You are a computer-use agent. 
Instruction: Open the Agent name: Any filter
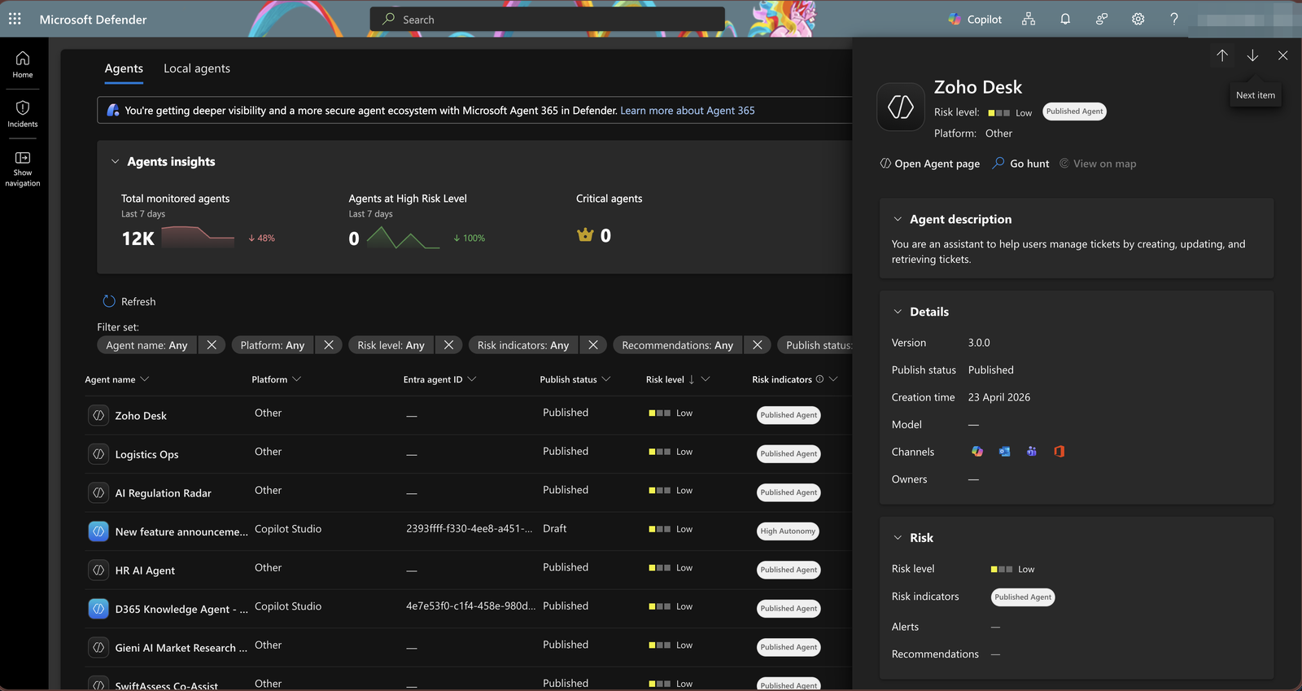tap(147, 345)
